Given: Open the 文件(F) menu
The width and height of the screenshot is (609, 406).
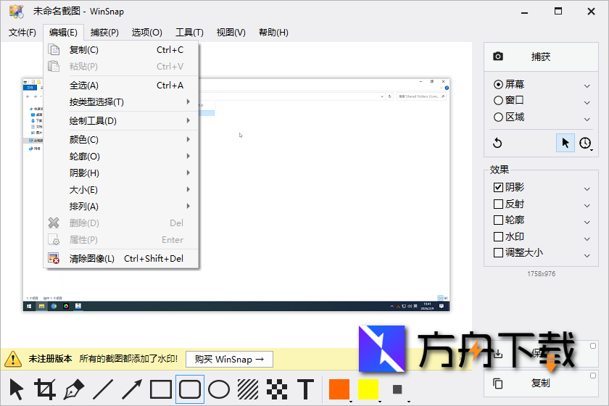Looking at the screenshot, I should click(22, 32).
